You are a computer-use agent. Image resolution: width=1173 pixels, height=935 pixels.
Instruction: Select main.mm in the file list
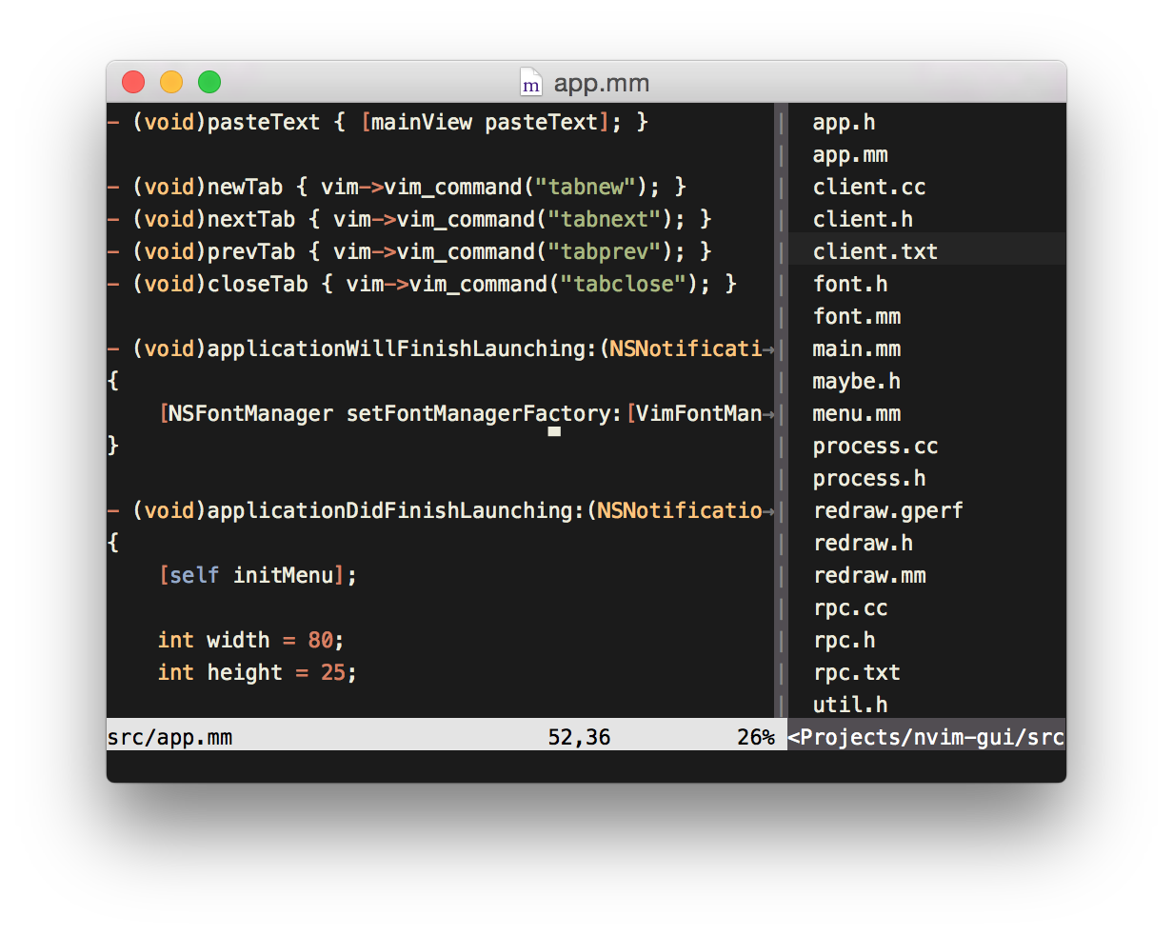click(857, 348)
